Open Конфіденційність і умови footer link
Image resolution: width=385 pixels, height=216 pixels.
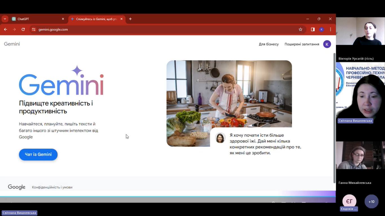click(52, 187)
